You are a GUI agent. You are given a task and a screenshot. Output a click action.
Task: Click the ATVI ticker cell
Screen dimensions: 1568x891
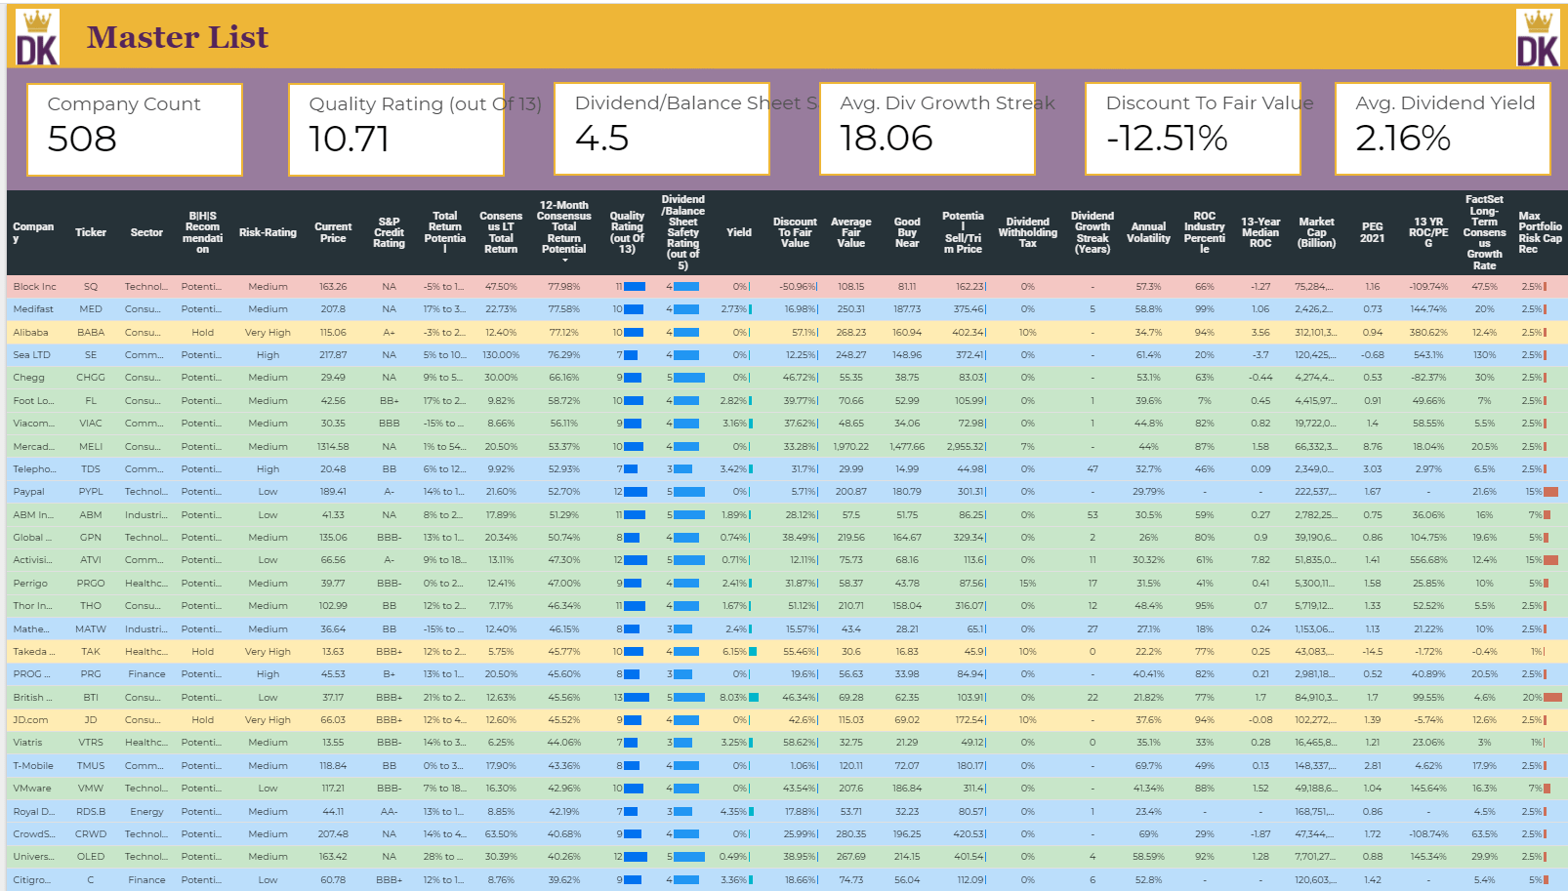pyautogui.click(x=91, y=560)
